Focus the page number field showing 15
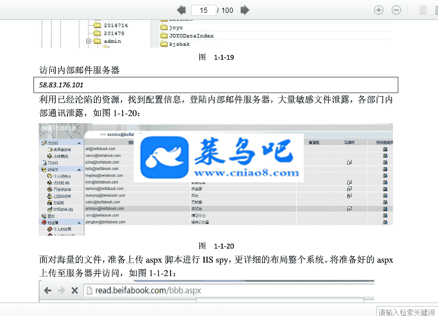Screen dimensions: 438x316 203,11
